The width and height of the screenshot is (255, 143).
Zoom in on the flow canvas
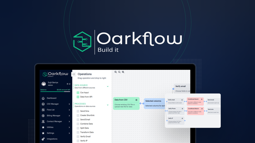click(x=123, y=72)
